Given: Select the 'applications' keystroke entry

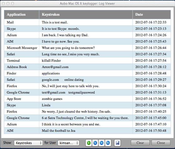Looking at the screenshot, I should point(51,73).
